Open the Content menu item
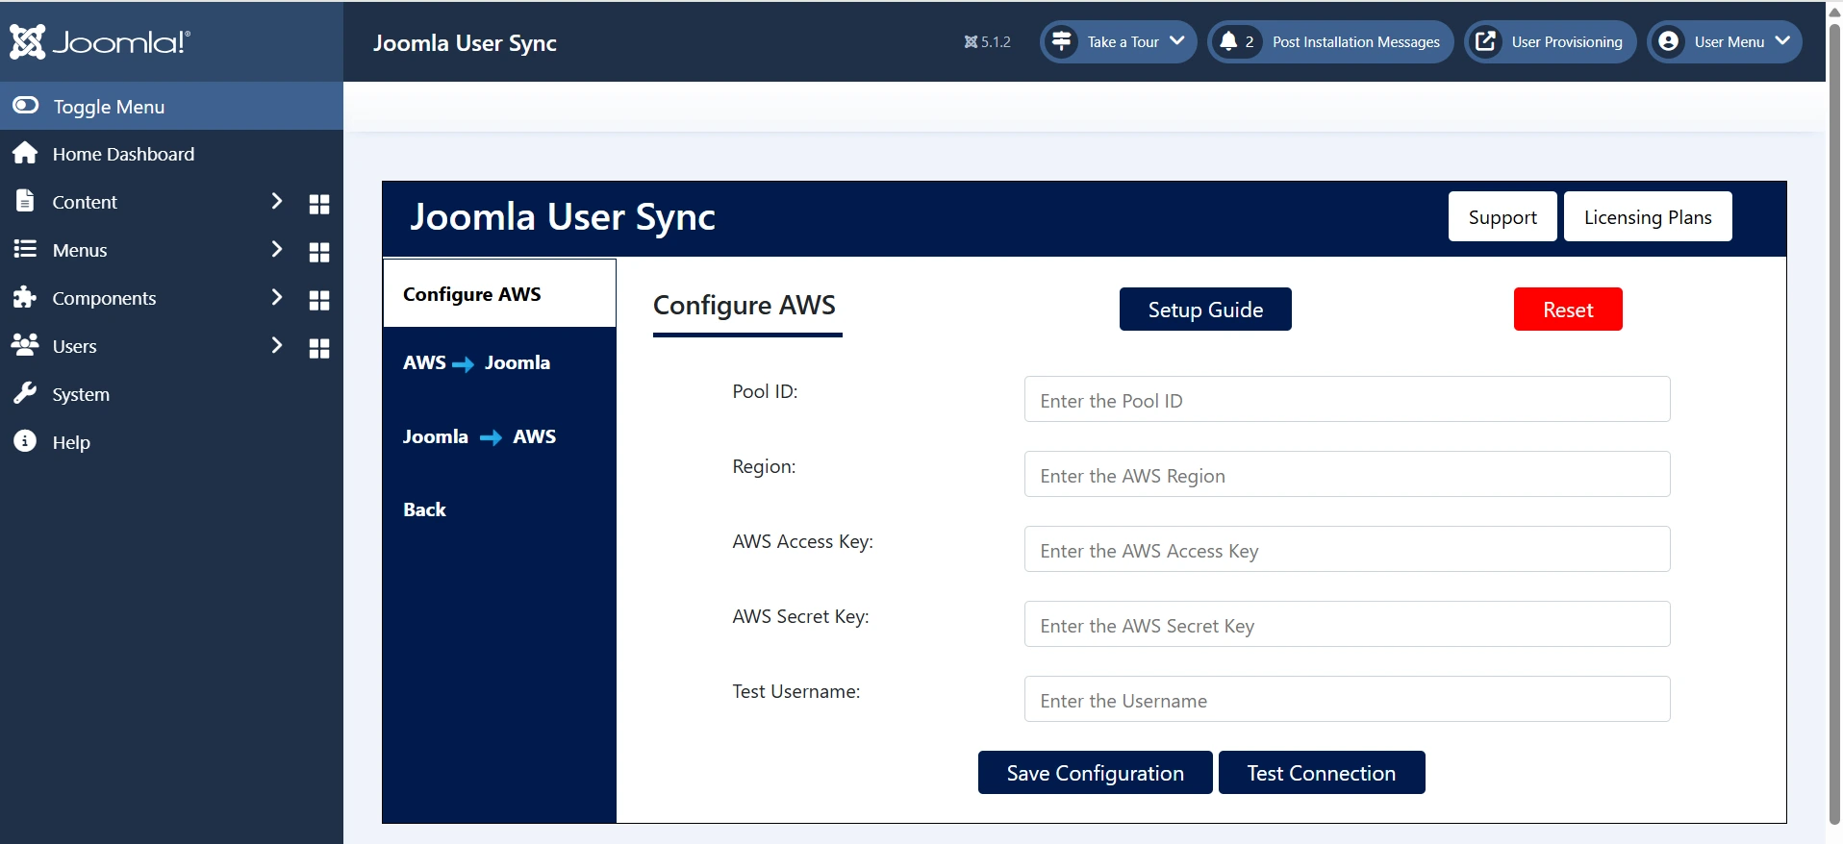The width and height of the screenshot is (1843, 844). tap(85, 202)
